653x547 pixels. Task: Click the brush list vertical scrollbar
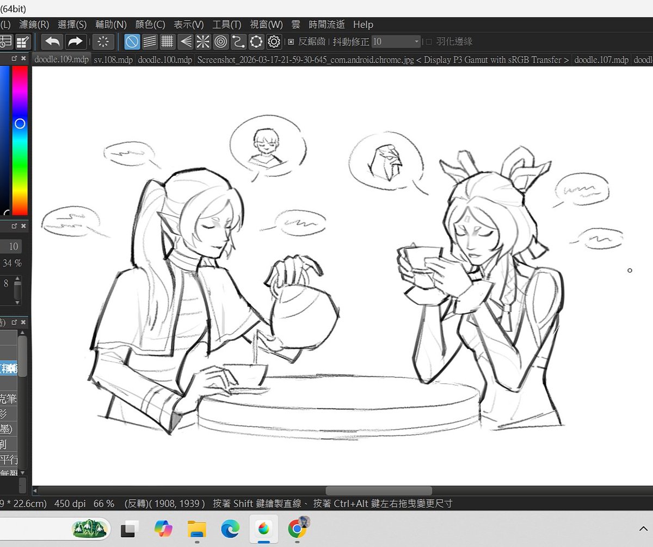pos(22,356)
